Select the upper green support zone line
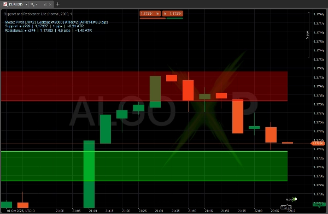This screenshot has width=328, height=214. (x=144, y=151)
